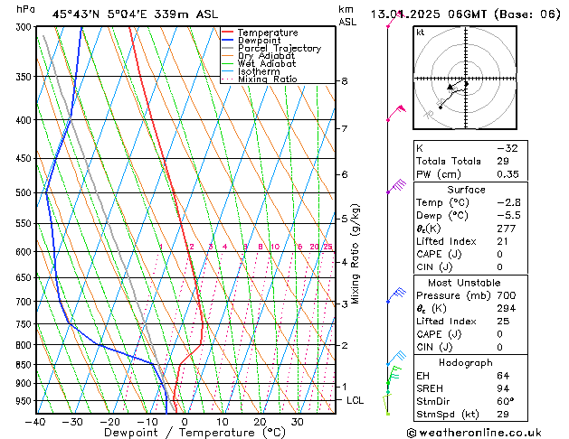Click the yellow-green surface wind barb
Screen dimensions: 569x439
coord(387,405)
